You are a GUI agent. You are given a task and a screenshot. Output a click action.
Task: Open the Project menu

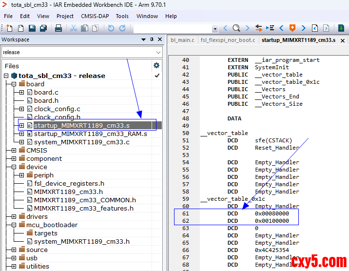click(x=65, y=16)
